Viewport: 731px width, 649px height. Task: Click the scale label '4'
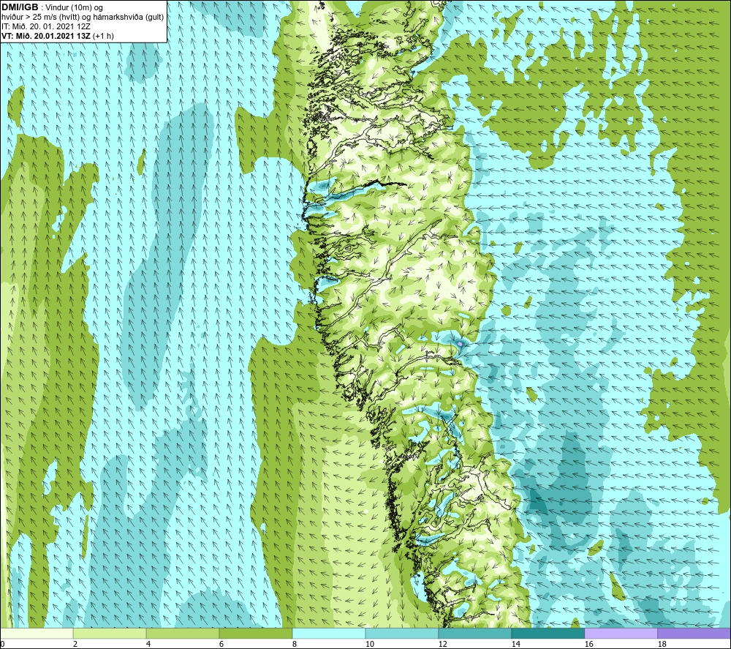point(148,645)
